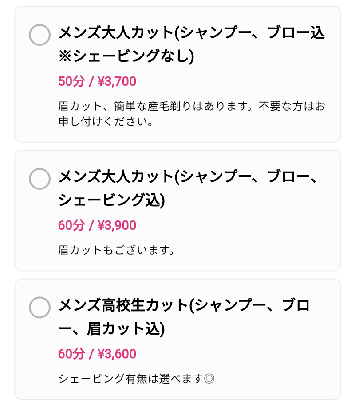The height and width of the screenshot is (404, 355).
Task: Click the 60分 duration on the 高校生カット menu
Action: coord(71,354)
